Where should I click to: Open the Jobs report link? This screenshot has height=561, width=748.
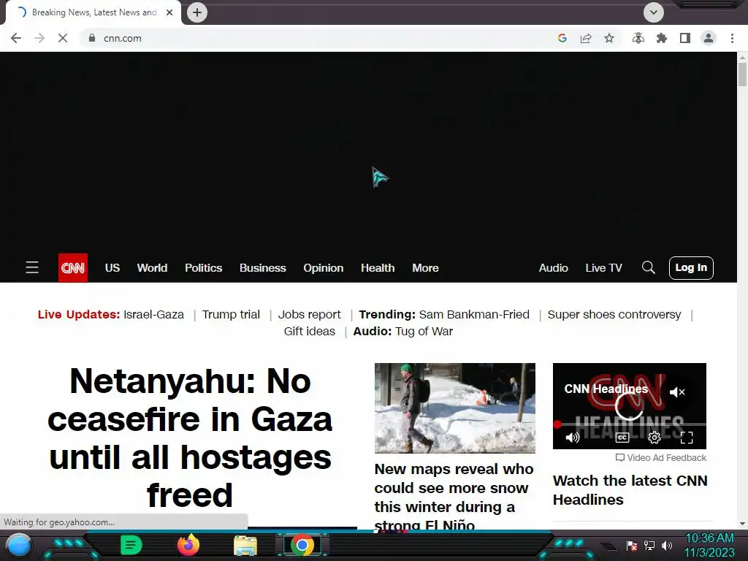310,315
